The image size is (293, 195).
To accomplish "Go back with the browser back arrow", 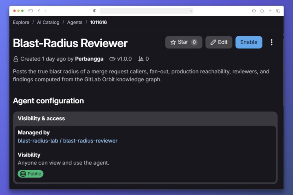I will tap(39, 11).
